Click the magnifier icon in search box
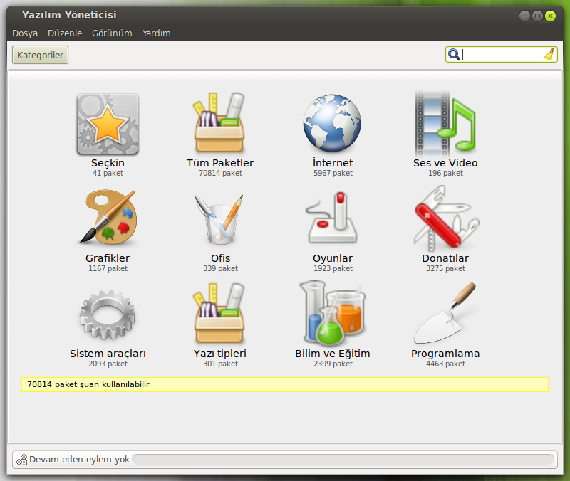The height and width of the screenshot is (481, 570). coord(453,54)
